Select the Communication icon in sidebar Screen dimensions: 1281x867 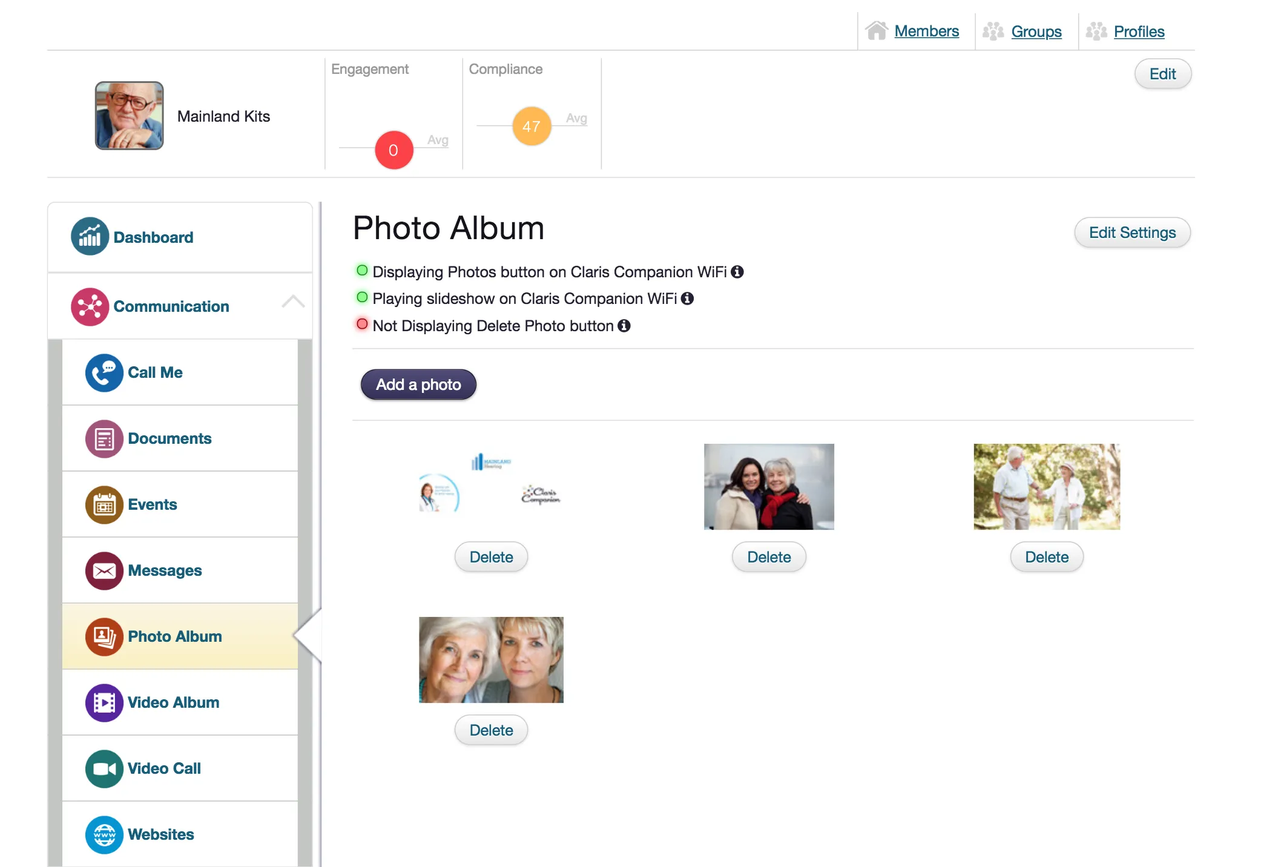click(x=90, y=307)
